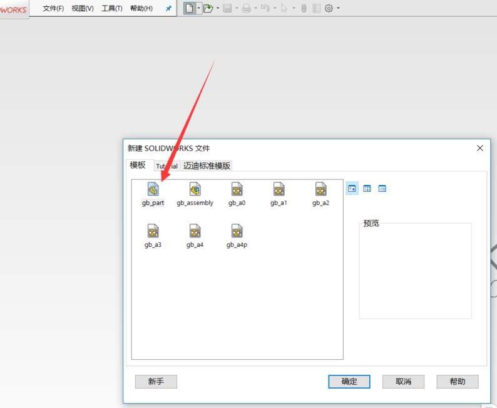Open the Options gear icon

pos(329,8)
